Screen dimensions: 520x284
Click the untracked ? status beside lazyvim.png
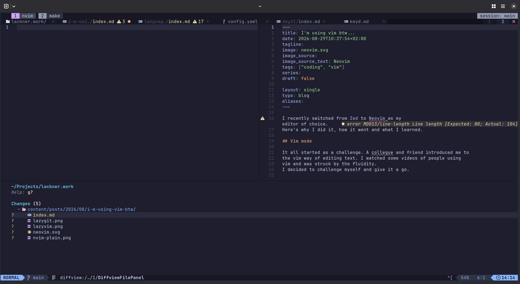point(13,226)
